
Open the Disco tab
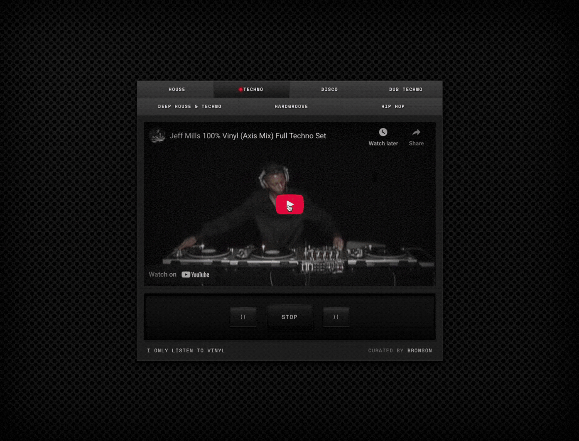329,90
